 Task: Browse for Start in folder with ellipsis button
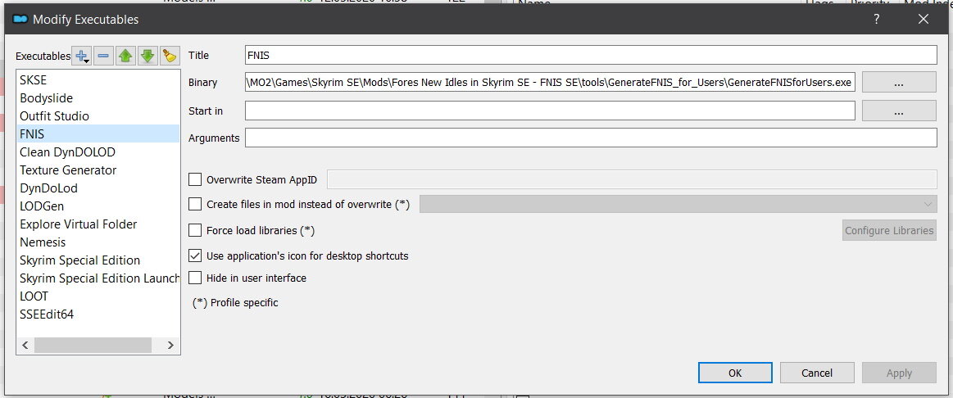tap(899, 111)
